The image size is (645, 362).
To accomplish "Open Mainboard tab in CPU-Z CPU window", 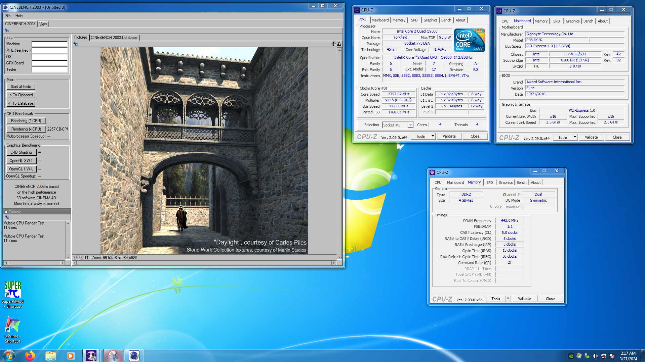I will 380,20.
